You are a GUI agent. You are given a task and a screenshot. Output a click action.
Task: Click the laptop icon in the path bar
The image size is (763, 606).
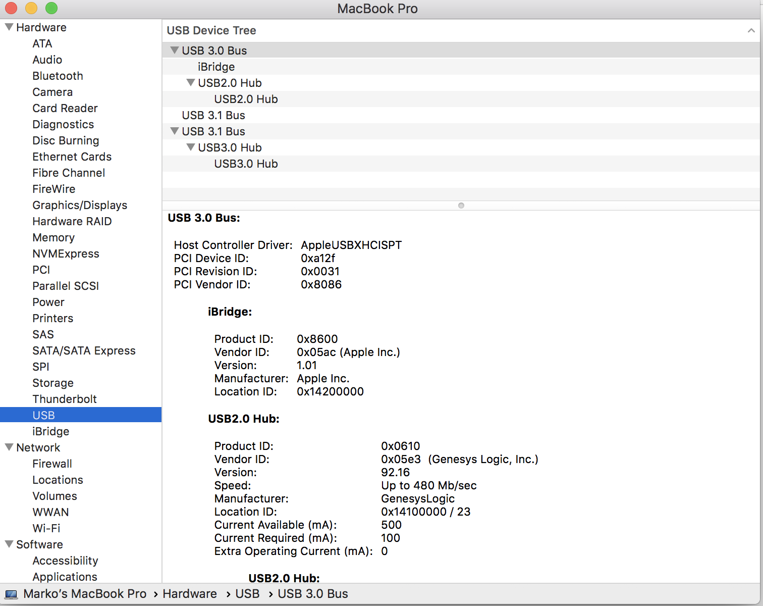click(11, 594)
